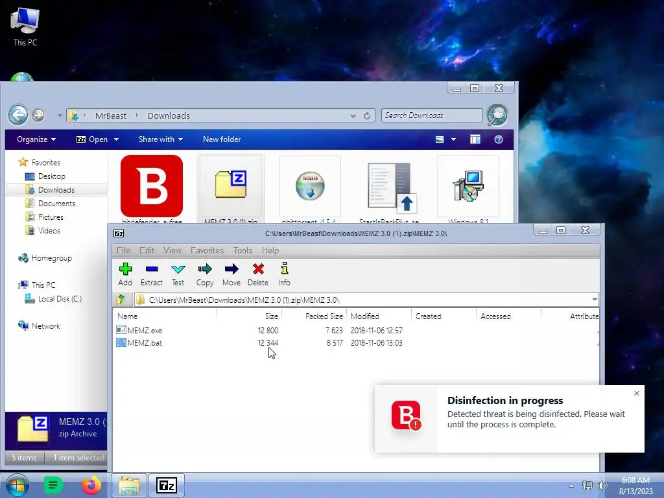Click the Add button in 7-Zip toolbar
The image size is (664, 498).
tap(125, 274)
